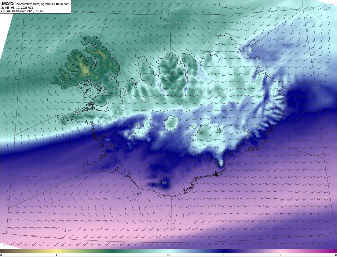Viewport: 337px width, 257px height.
Task: Click the 30 tick on the colour scale
Action: pyautogui.click(x=281, y=255)
